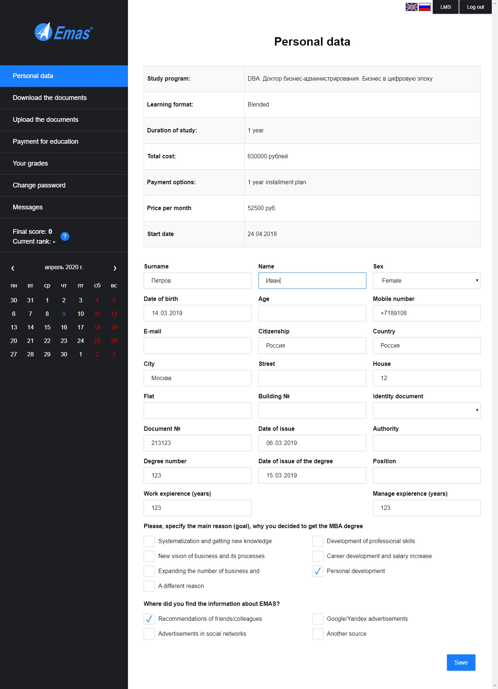Viewport: 498px width, 689px height.
Task: Click the empty Position field
Action: pos(427,475)
